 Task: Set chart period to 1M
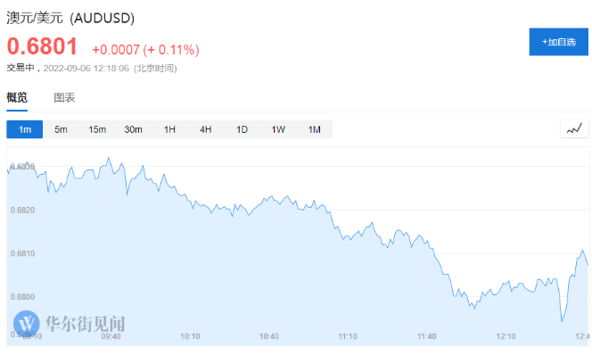click(315, 129)
